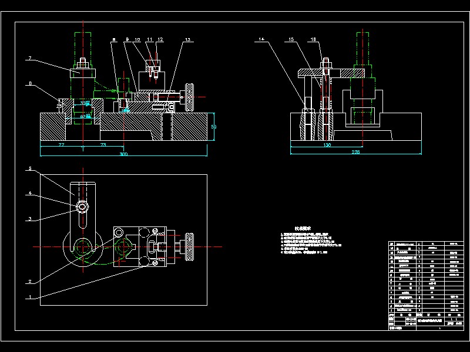Click the 73 dimension value
Viewport: 470px width, 352px height.
pyautogui.click(x=103, y=145)
